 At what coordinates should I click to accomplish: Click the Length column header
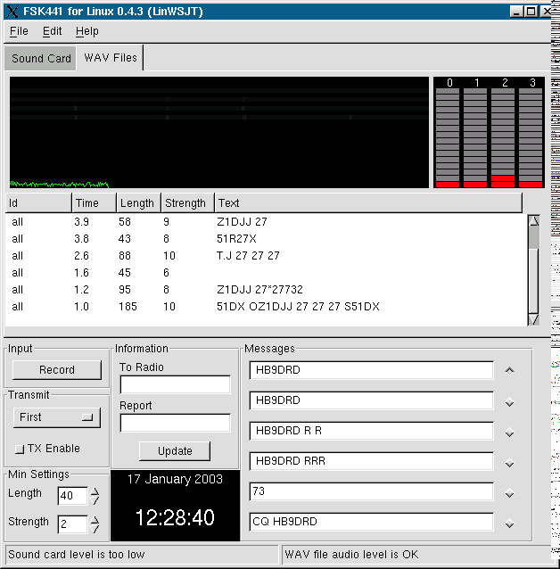138,202
